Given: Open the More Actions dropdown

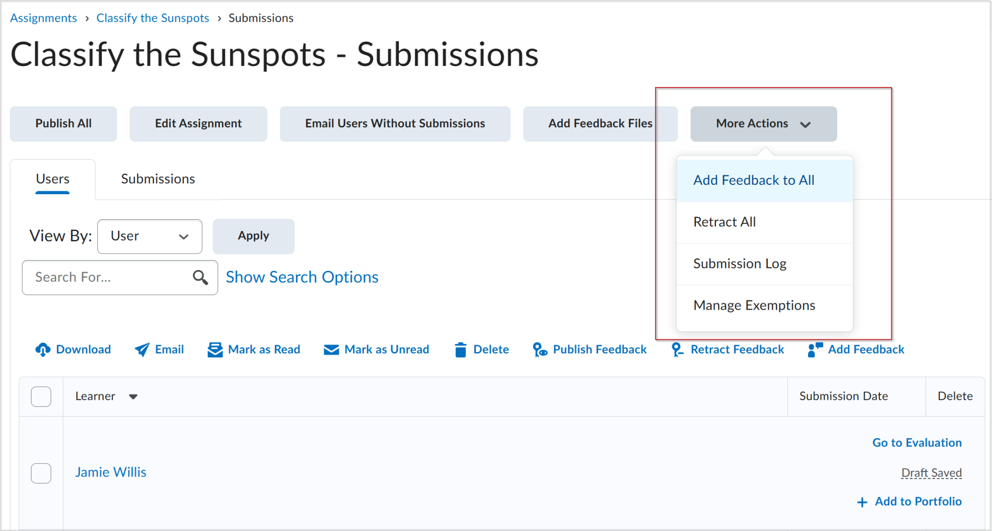Looking at the screenshot, I should coord(763,123).
